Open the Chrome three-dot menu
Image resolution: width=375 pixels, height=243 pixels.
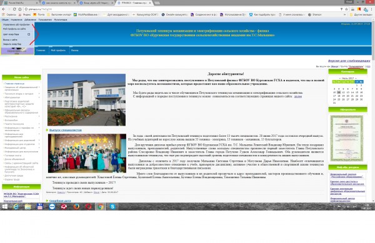(x=372, y=9)
